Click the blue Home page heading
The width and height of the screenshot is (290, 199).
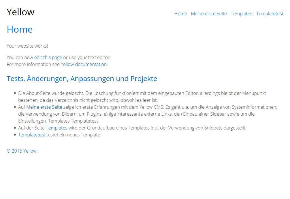point(19,29)
